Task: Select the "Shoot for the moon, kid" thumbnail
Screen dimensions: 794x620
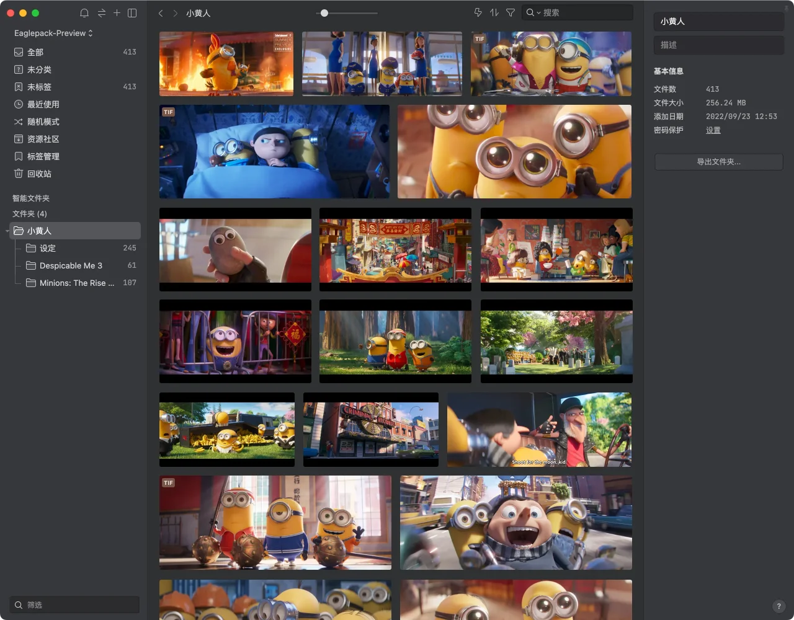Action: click(539, 430)
